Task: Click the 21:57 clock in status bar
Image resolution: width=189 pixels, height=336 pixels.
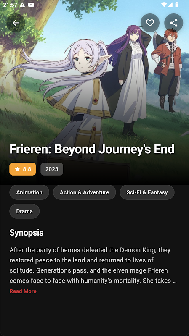Action: (10, 5)
